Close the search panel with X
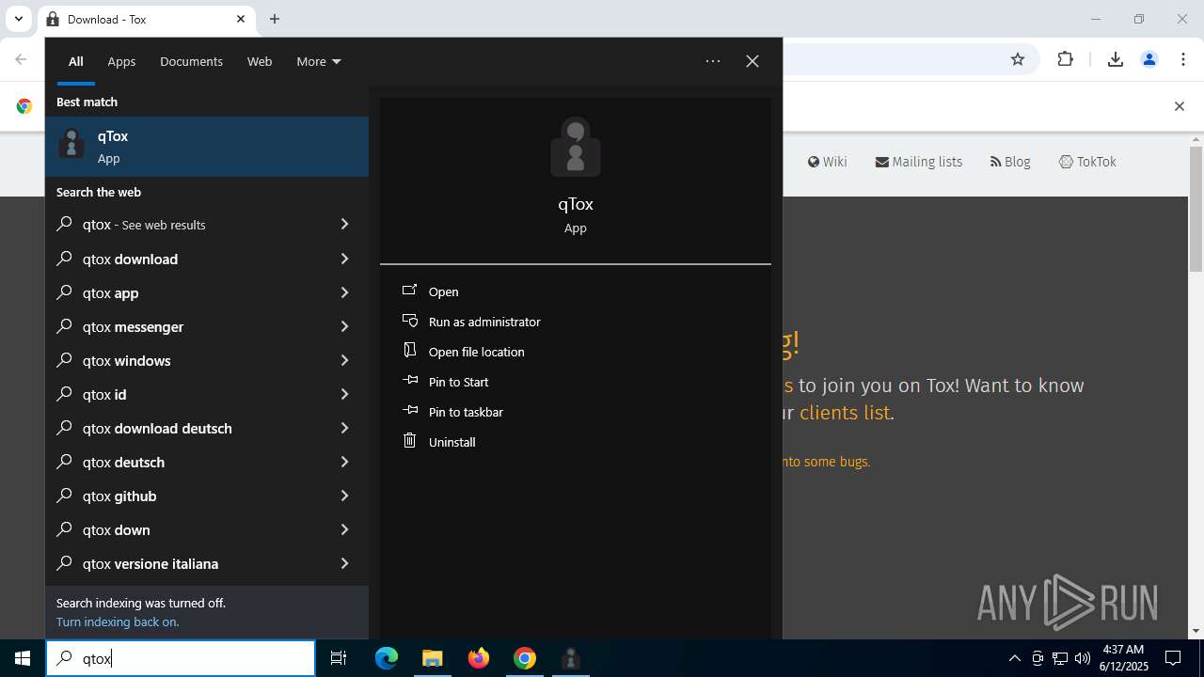 point(752,61)
